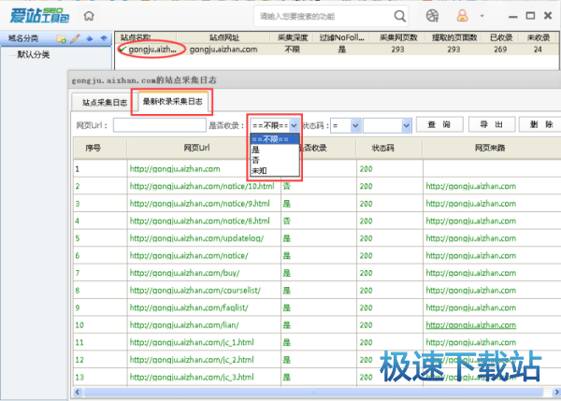The image size is (561, 401).
Task: Open the notice/9.html url
Action: pos(200,204)
